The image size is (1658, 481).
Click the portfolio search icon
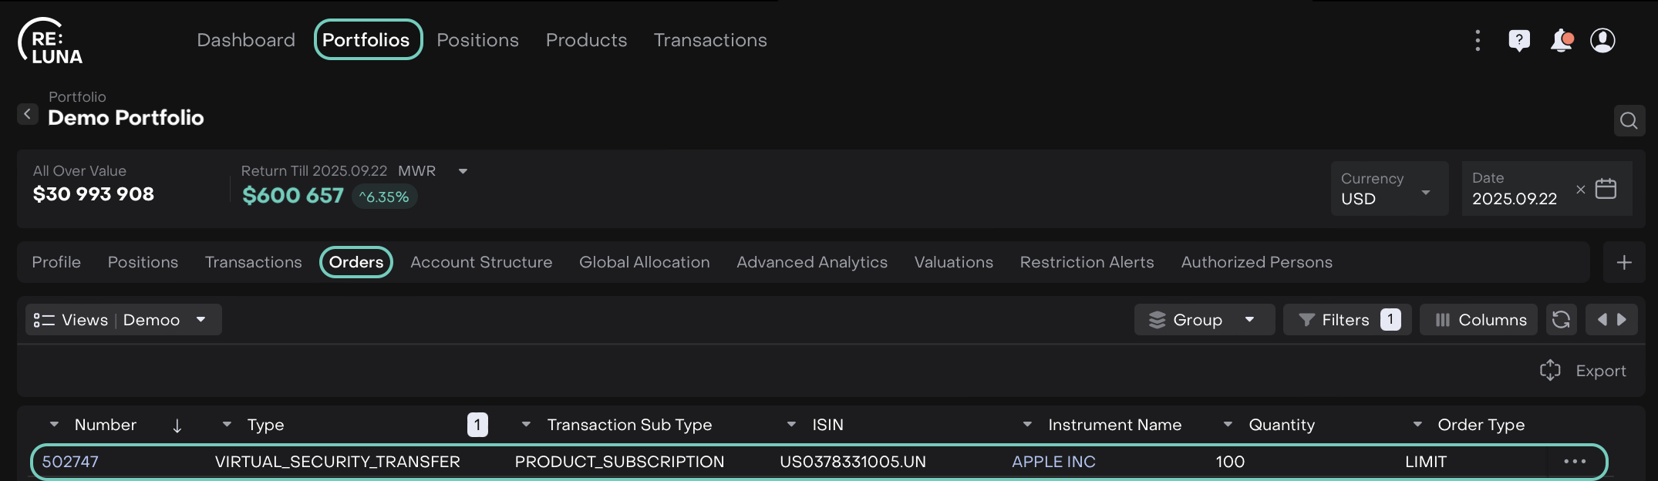tap(1629, 120)
